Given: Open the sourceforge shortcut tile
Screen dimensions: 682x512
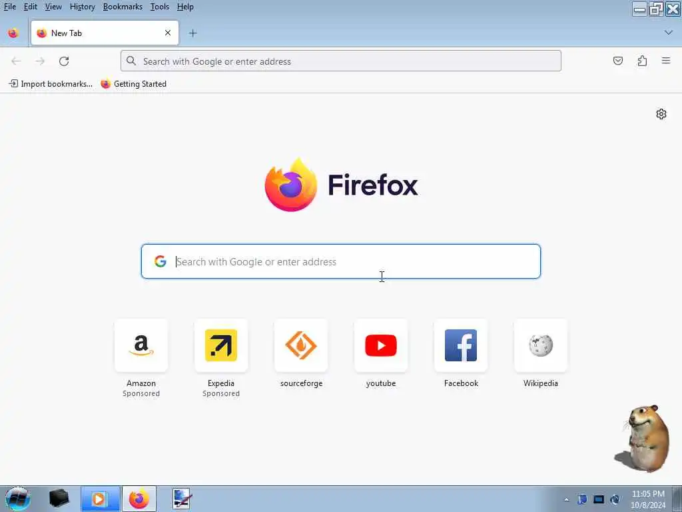Looking at the screenshot, I should click(301, 345).
